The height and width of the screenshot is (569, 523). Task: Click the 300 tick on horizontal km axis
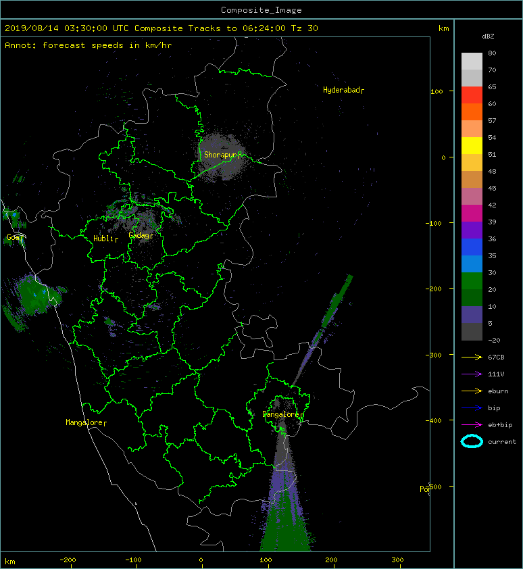(397, 560)
